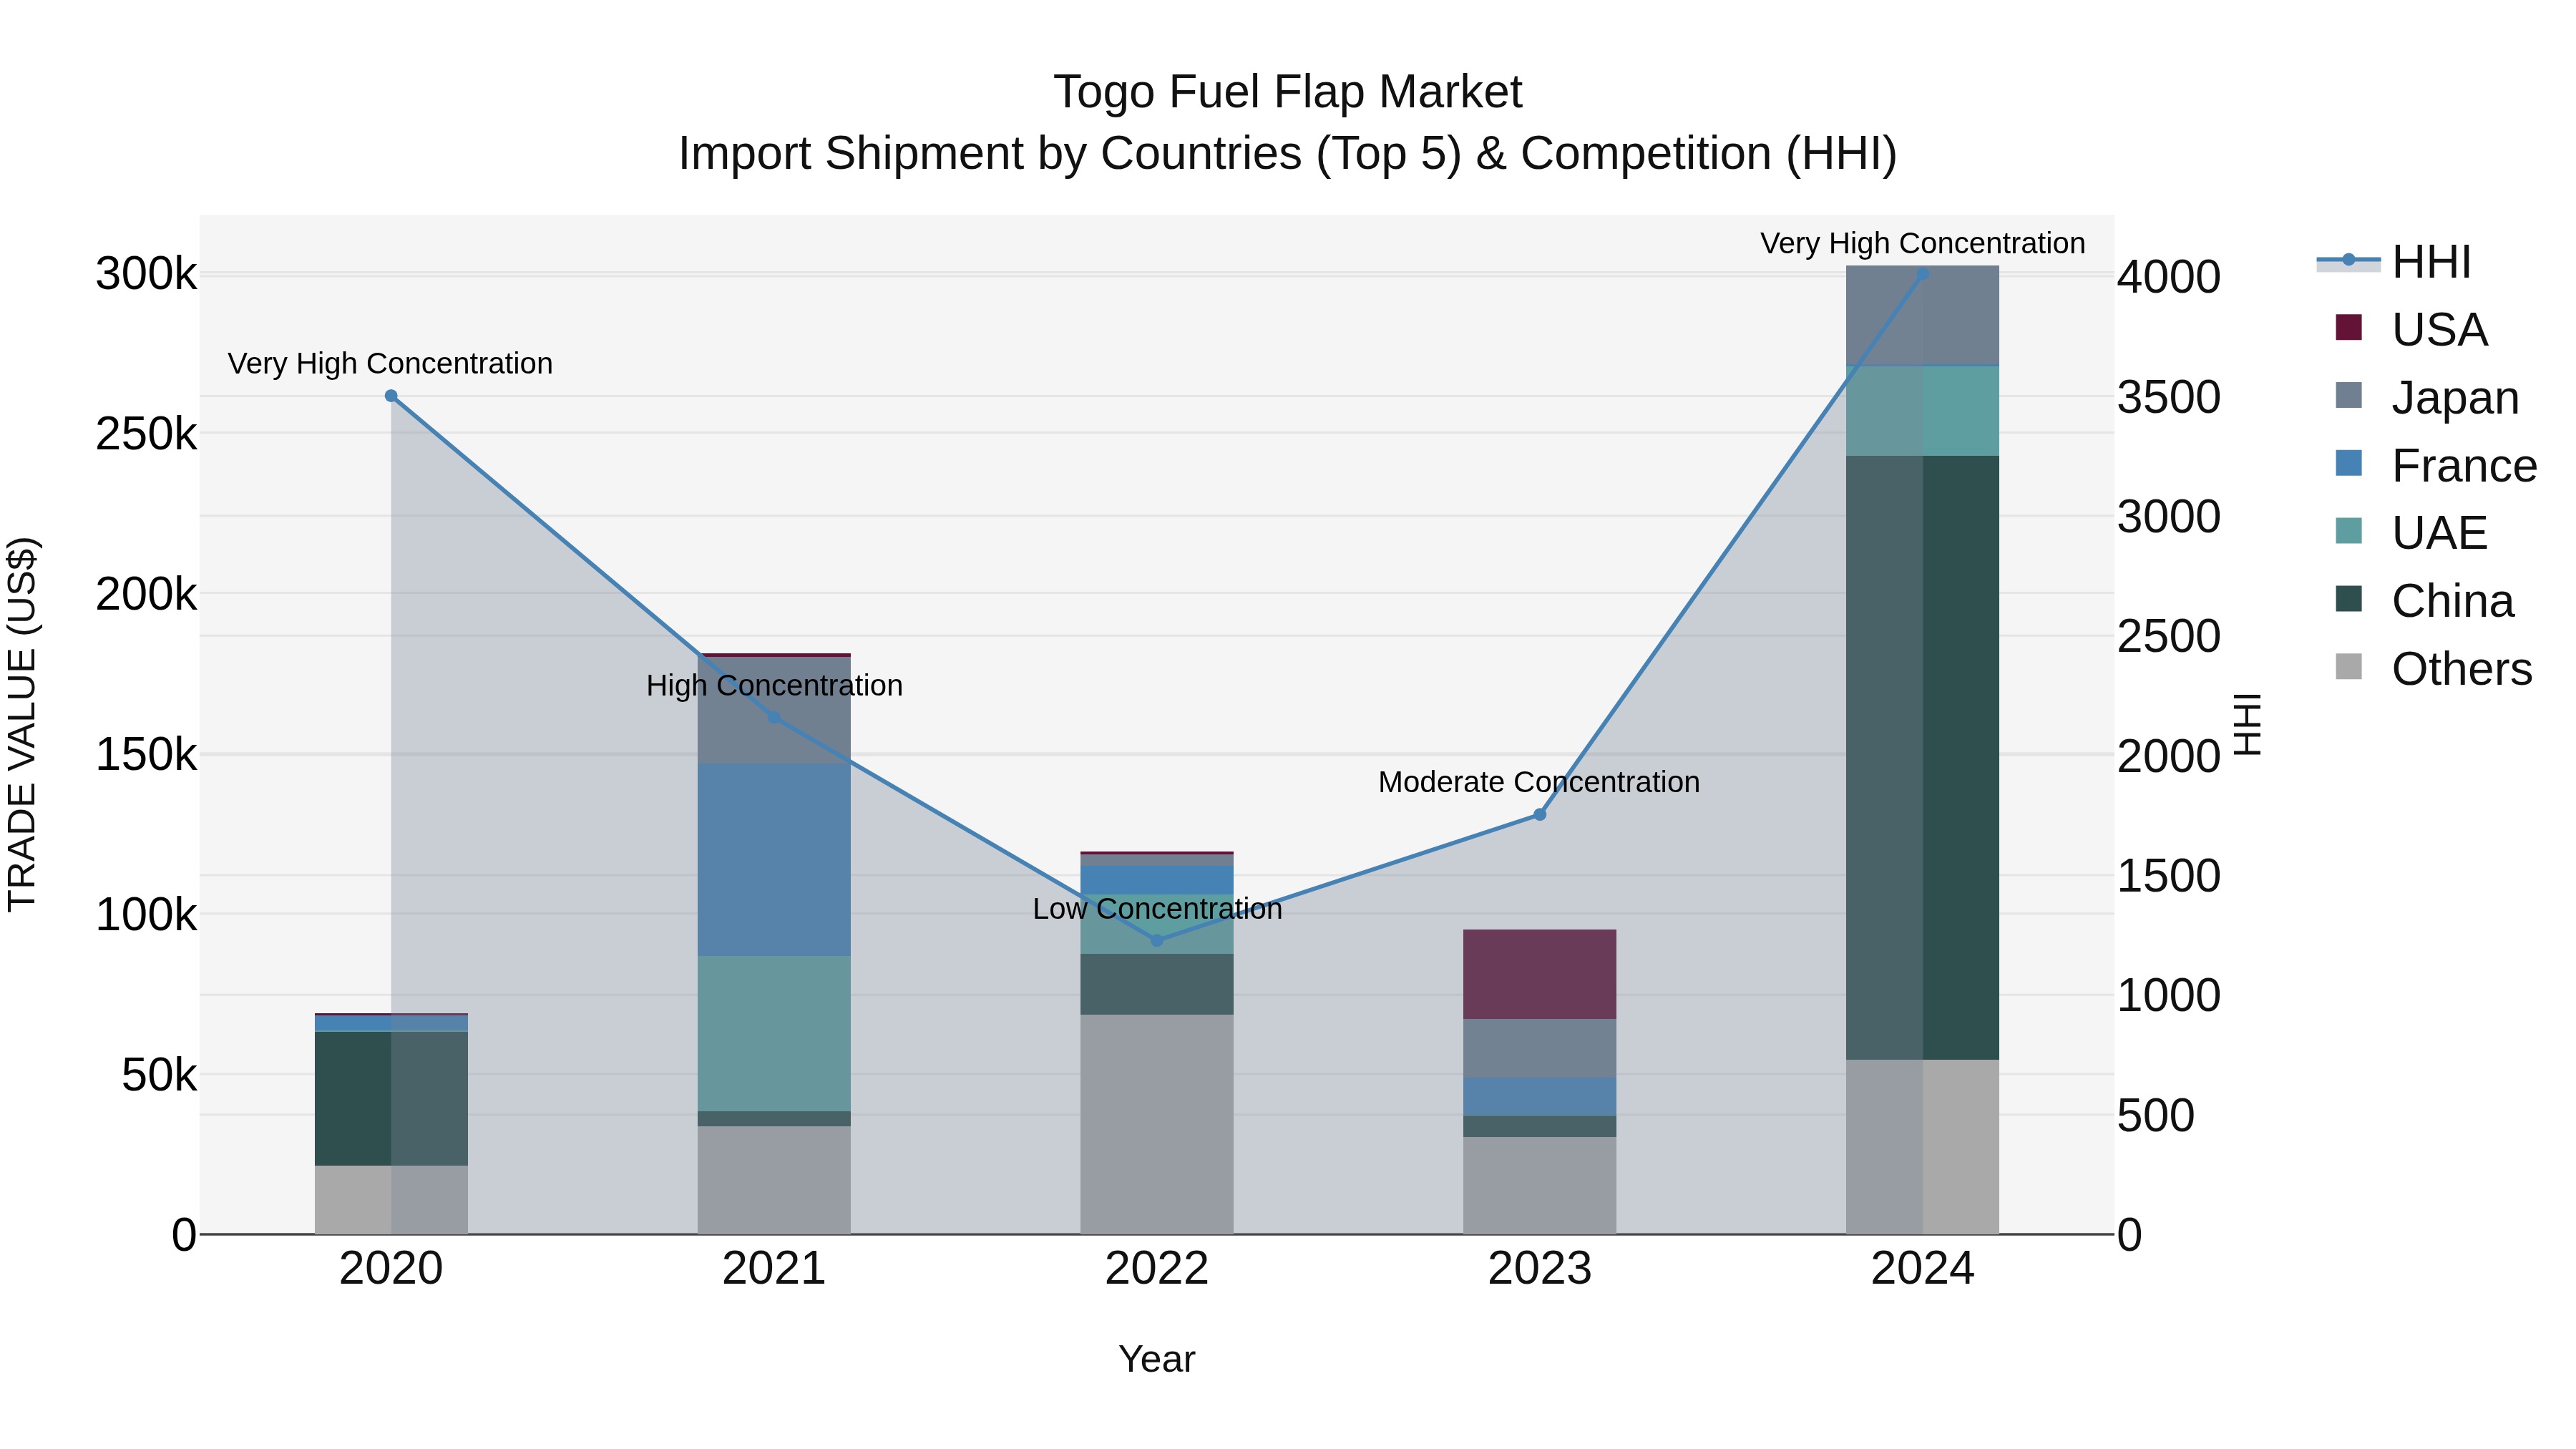Screen dimensions: 2576x1449
Task: Click the Others segment in the 2022 bar
Action: point(1157,1124)
